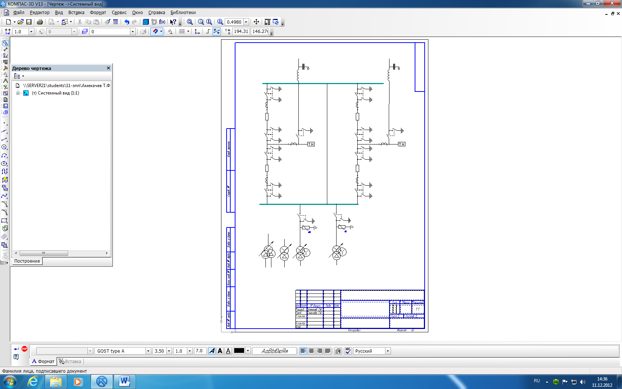Create a new document with New icon

(8, 22)
